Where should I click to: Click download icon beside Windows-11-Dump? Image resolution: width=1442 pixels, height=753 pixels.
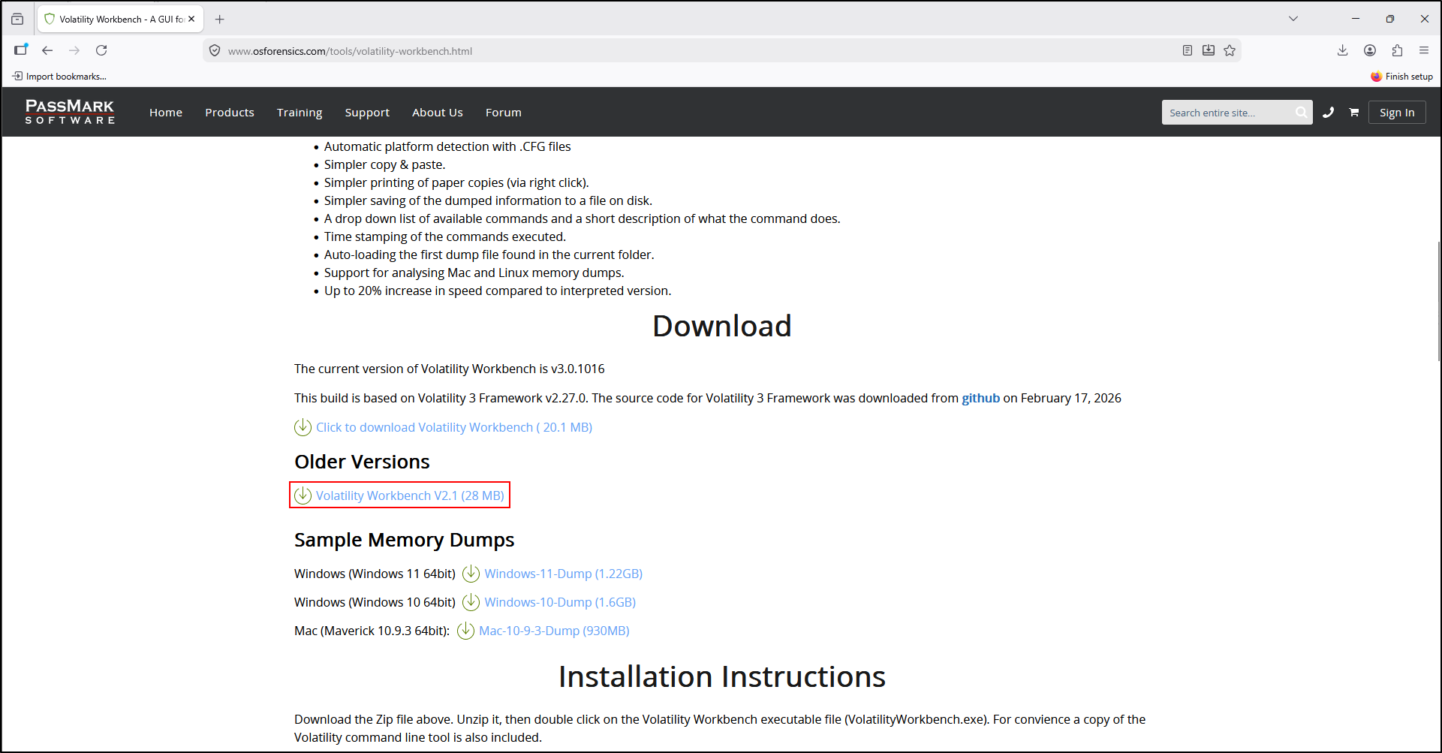coord(471,574)
